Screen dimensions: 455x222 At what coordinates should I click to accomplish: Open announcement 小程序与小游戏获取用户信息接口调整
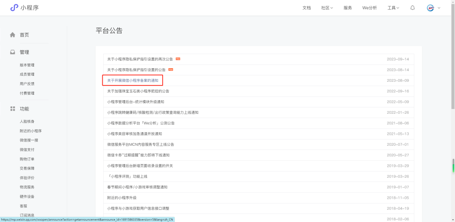(138, 209)
